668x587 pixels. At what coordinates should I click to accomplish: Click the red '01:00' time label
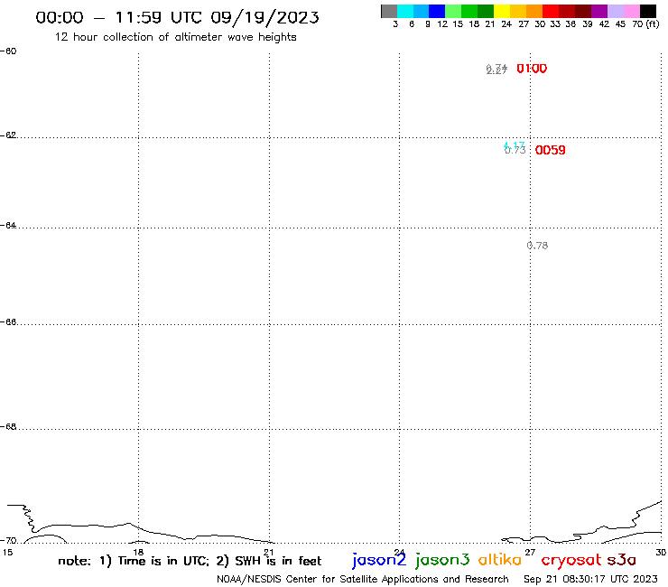pos(532,69)
